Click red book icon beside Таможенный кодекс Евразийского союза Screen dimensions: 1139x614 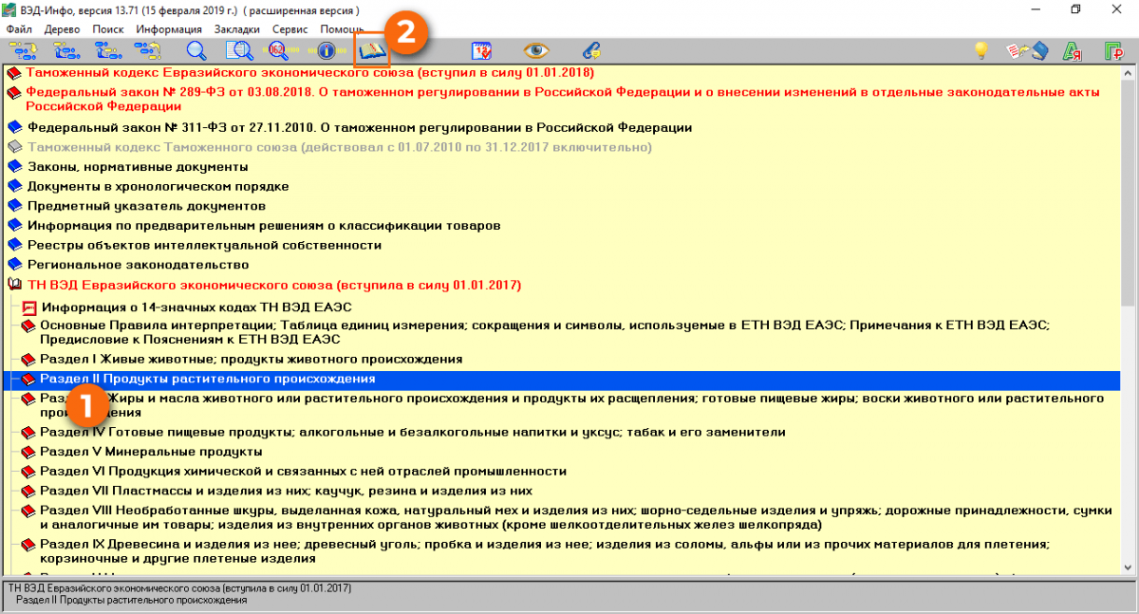pos(14,73)
